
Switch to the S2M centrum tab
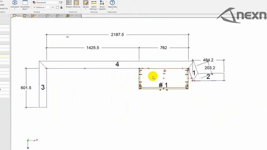(x=74, y=16)
